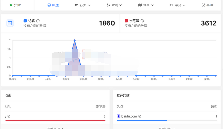Click the 访客 column header in 推荐网站
The width and height of the screenshot is (223, 129).
(x=214, y=107)
